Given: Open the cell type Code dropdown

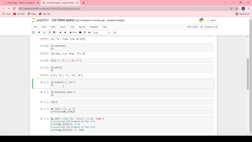Looking at the screenshot, I should (x=102, y=32).
